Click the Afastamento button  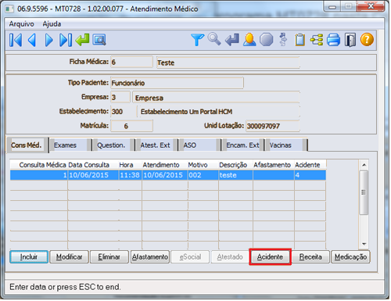pyautogui.click(x=150, y=257)
